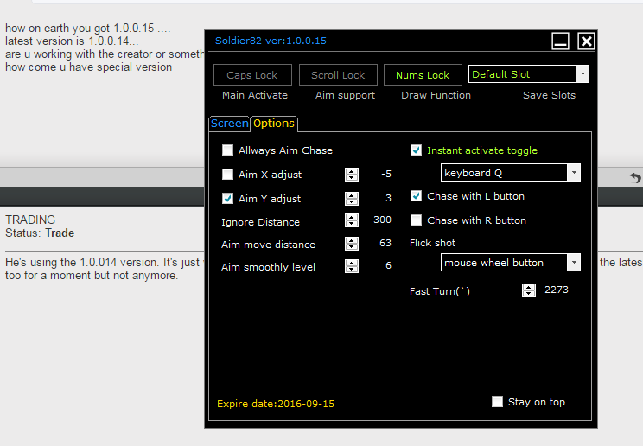Click the Ignore Distance spinner

[x=352, y=220]
